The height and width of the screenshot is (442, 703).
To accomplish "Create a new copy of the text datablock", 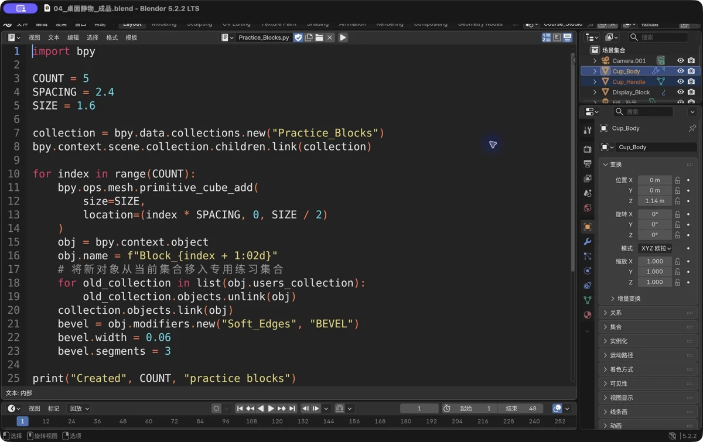I will pyautogui.click(x=309, y=37).
